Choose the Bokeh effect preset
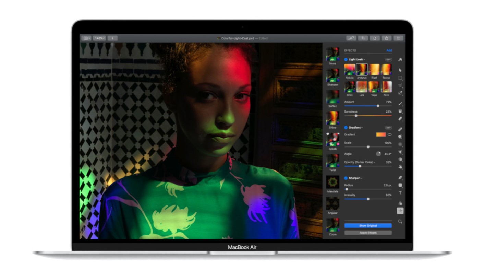The width and height of the screenshot is (484, 271). 332,140
